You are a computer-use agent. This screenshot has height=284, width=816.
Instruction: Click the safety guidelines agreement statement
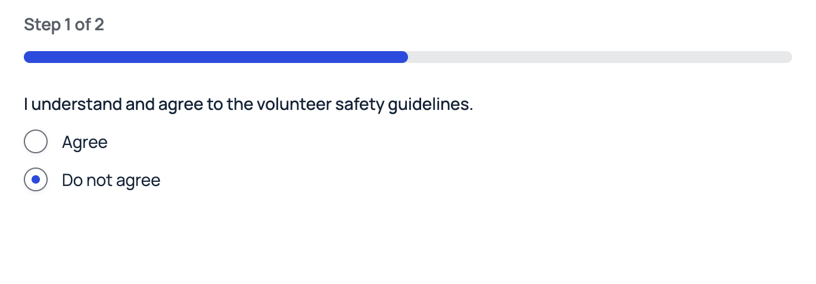248,105
